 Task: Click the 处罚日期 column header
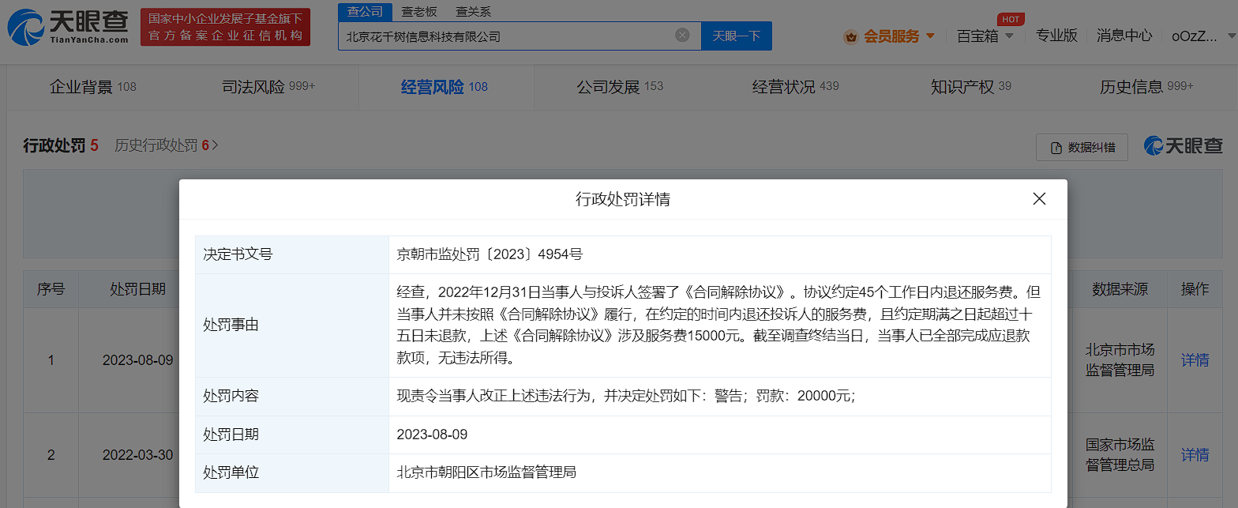pos(137,289)
